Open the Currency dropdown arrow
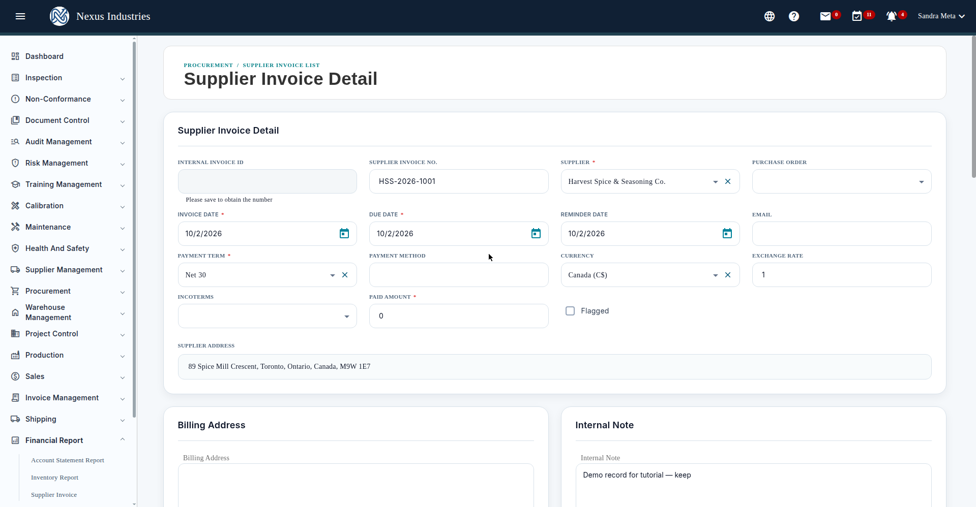This screenshot has height=507, width=976. (x=716, y=275)
